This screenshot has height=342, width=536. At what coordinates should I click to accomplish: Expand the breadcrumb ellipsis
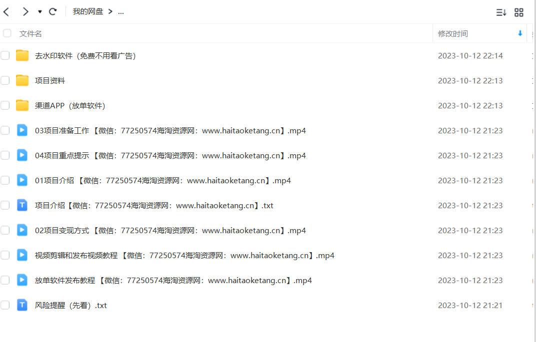click(121, 12)
